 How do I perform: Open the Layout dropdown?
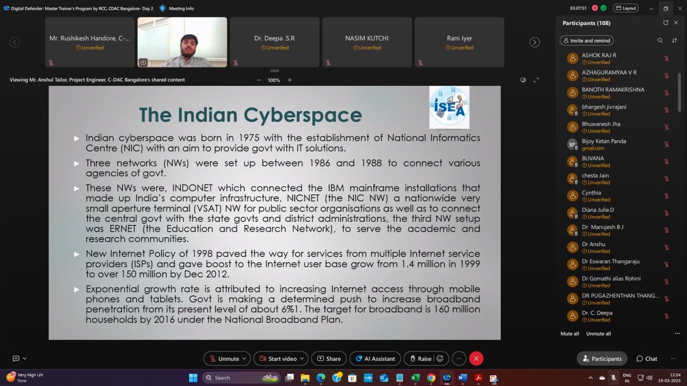pos(626,8)
